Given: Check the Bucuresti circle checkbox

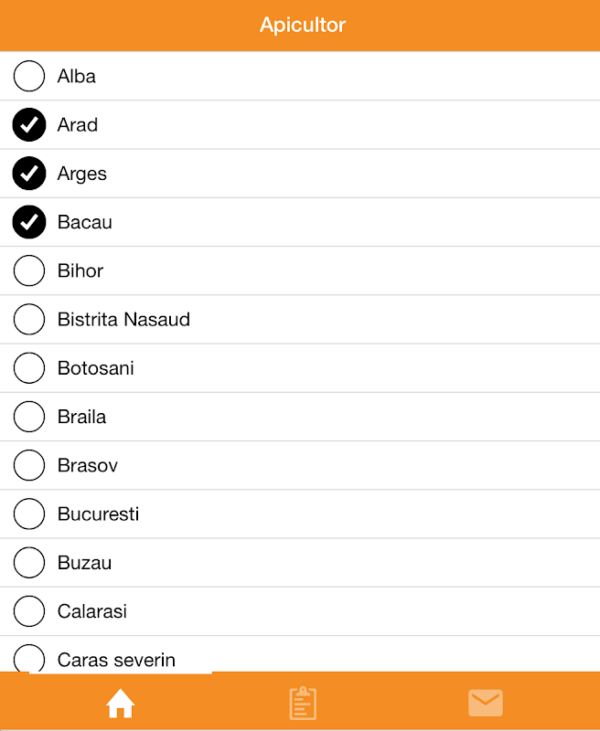Looking at the screenshot, I should (29, 514).
